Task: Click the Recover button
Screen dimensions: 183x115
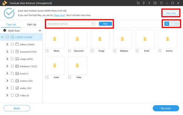Action: tap(166, 108)
